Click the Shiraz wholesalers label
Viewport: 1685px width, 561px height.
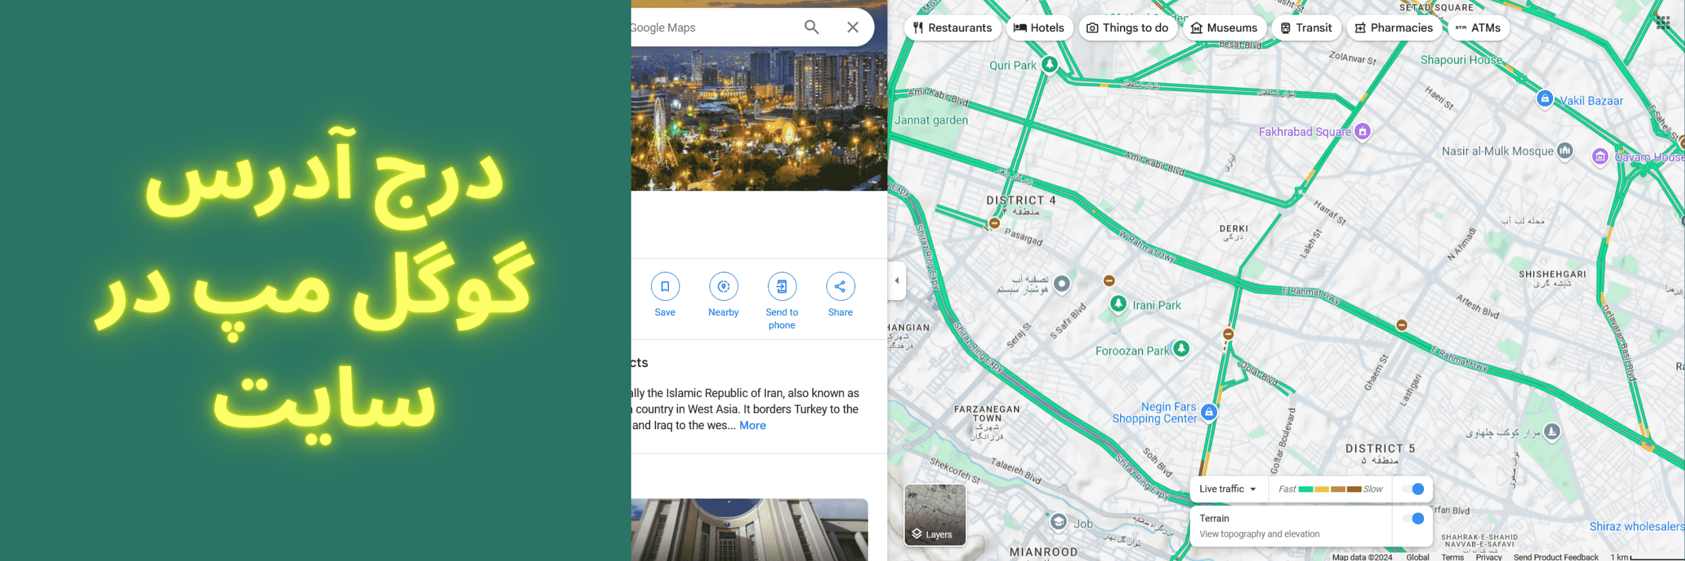coord(1636,526)
